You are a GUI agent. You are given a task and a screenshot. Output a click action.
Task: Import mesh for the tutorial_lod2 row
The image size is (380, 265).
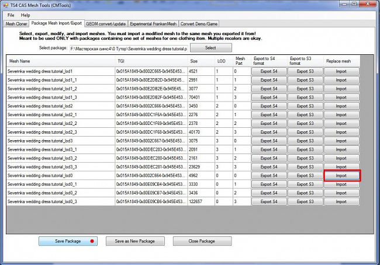(x=341, y=106)
